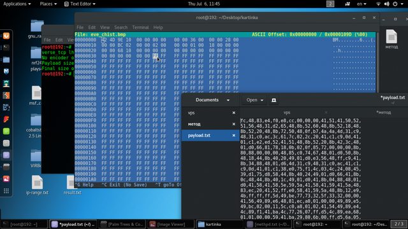Launch the red image viewer dock icon
408x229 pixels.
(x=6, y=179)
